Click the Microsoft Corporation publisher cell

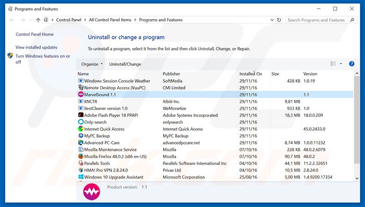click(184, 177)
